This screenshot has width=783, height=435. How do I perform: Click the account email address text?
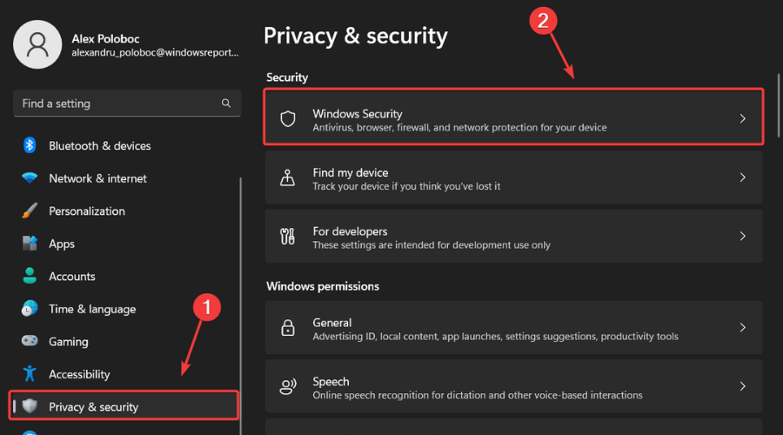[x=155, y=52]
